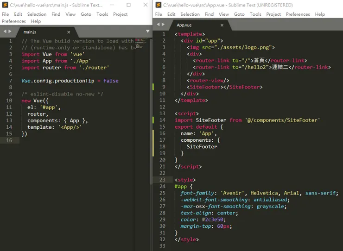Click the Sublime Text icon in App.vue window
Screen dimensions: 343x251
(159, 5)
